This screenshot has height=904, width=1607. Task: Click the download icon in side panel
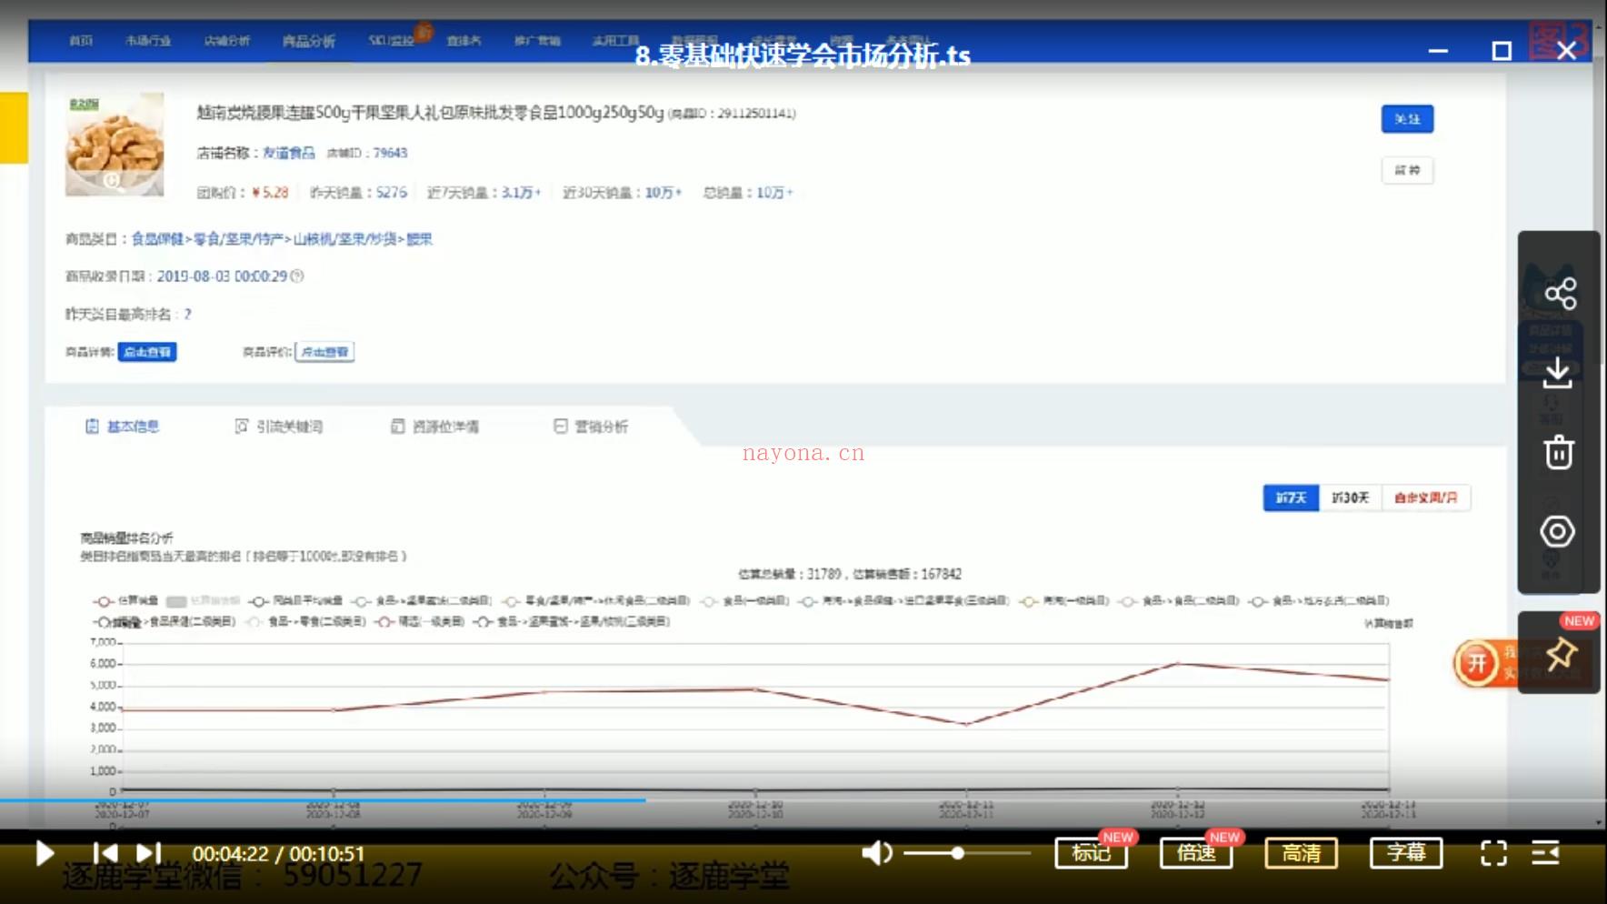click(1558, 373)
